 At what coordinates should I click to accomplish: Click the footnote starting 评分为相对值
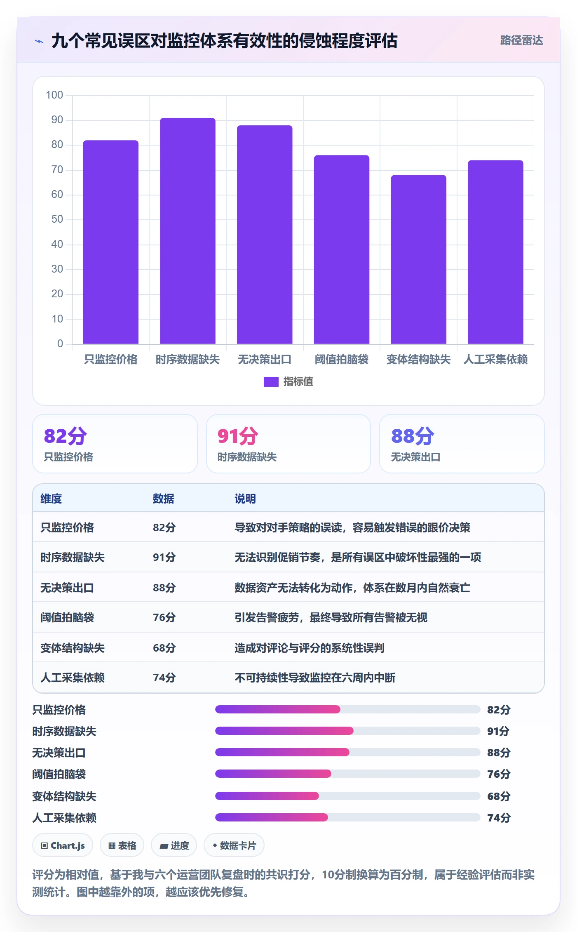(284, 883)
